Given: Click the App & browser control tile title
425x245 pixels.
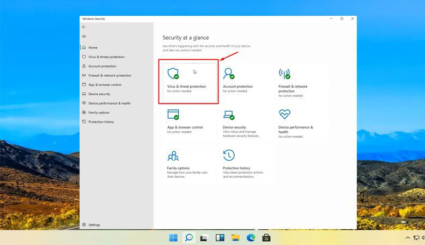Looking at the screenshot, I should 185,127.
